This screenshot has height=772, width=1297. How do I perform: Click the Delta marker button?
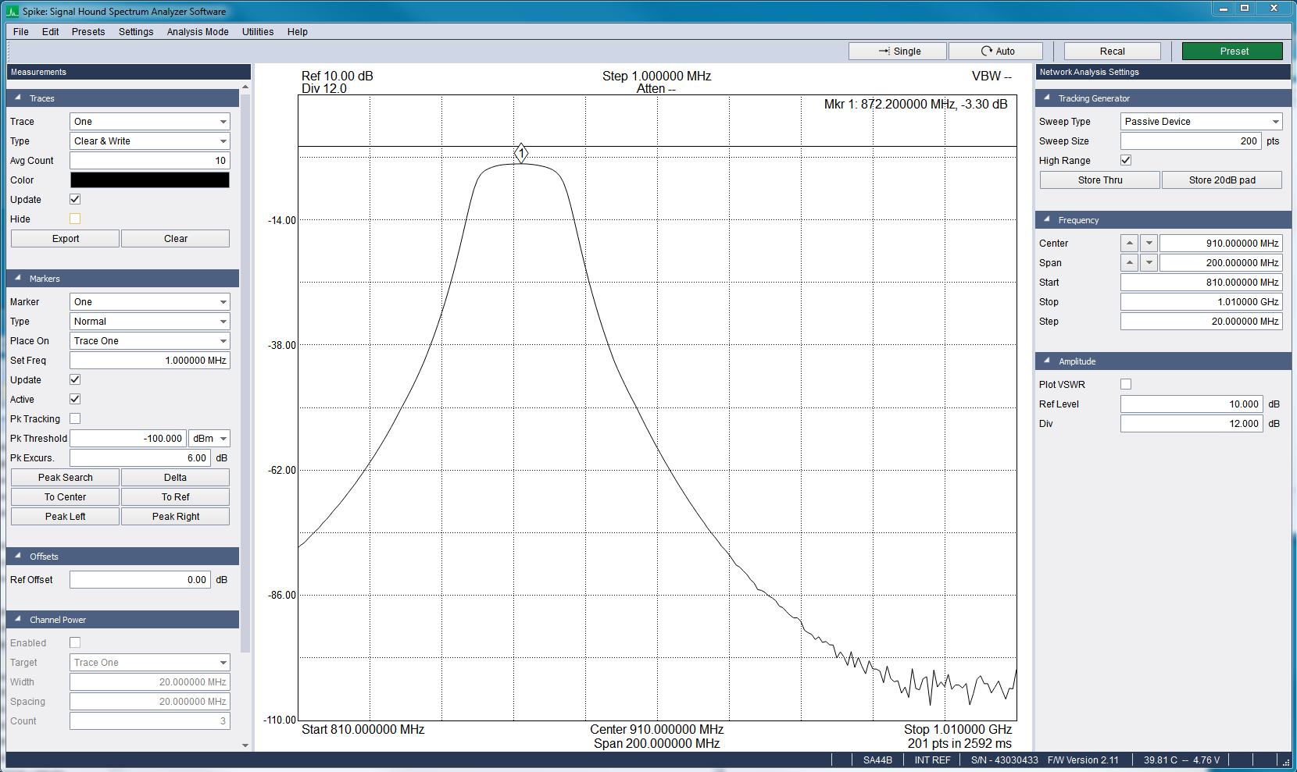pyautogui.click(x=176, y=478)
